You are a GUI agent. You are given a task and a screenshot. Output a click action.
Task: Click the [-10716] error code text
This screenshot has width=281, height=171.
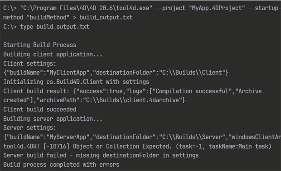tap(56, 146)
